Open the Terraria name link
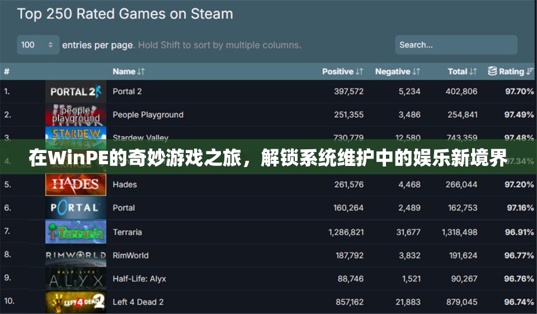Viewport: 537px width, 314px height. [x=127, y=232]
